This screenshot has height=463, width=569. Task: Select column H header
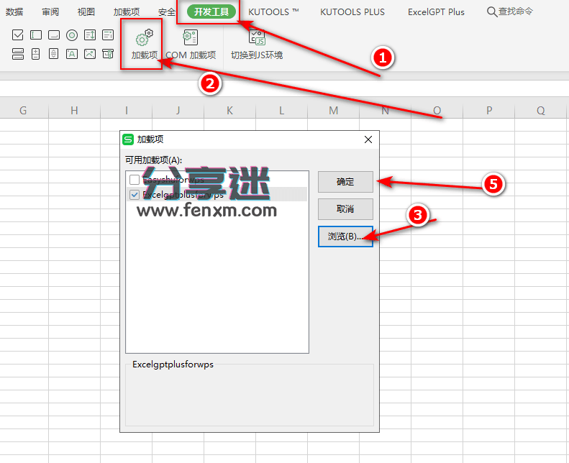[x=74, y=110]
